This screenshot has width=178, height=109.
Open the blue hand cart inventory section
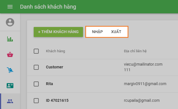tap(10, 70)
